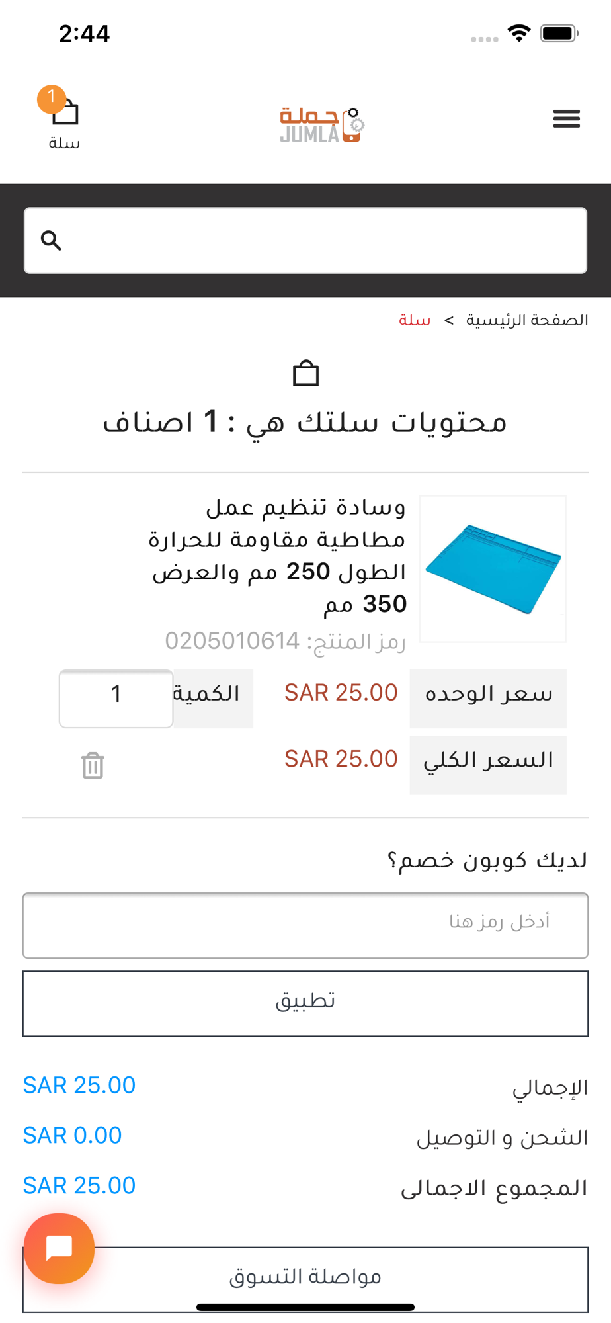
Task: Open the orange chat bubble
Action: click(59, 1248)
